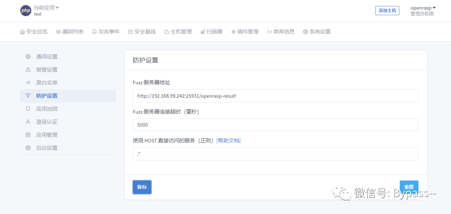The image size is (451, 214).
Task: Click the HOST regex field showing .*
Action: 275,154
